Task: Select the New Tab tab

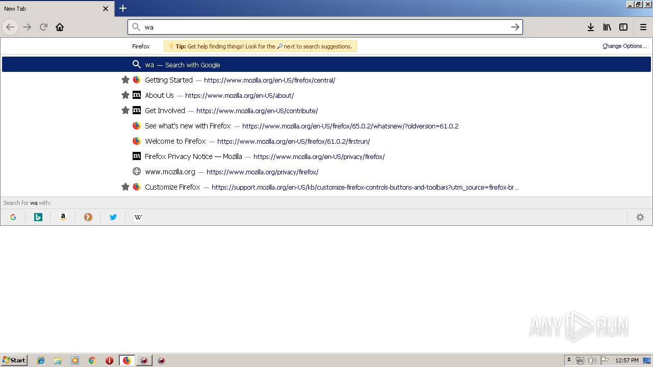Action: coord(56,9)
